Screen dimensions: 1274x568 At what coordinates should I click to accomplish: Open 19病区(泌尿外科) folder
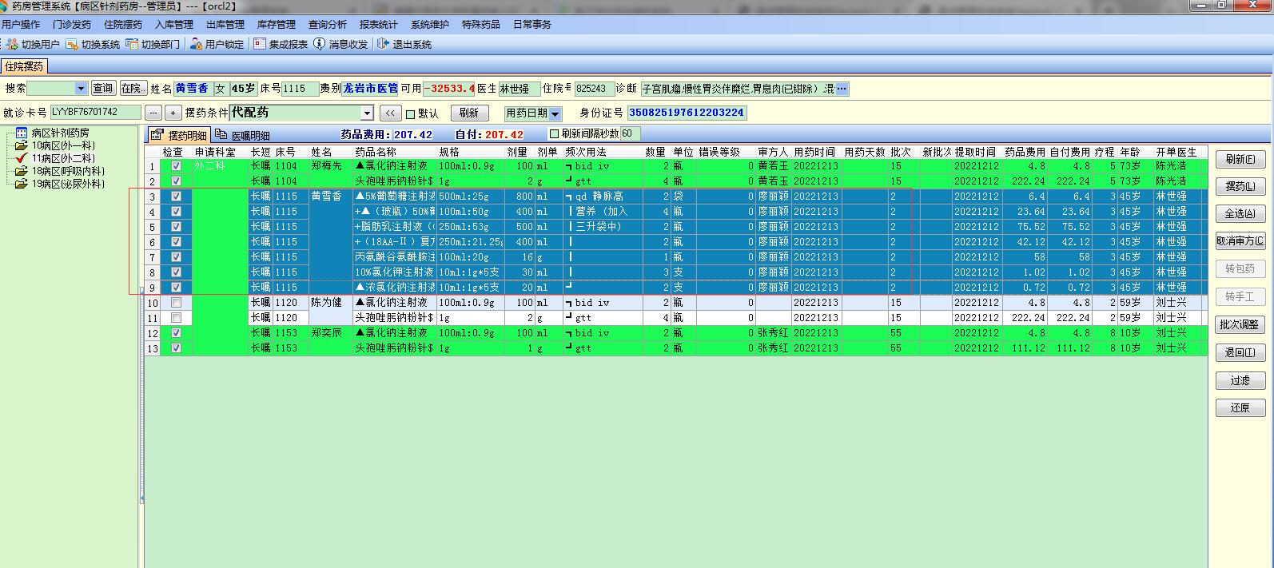pos(22,184)
